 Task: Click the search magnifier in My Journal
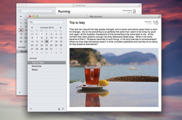[x=32, y=22]
